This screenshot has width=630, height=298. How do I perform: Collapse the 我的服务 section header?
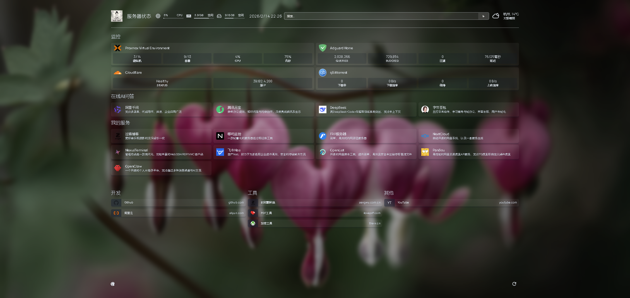coord(121,123)
